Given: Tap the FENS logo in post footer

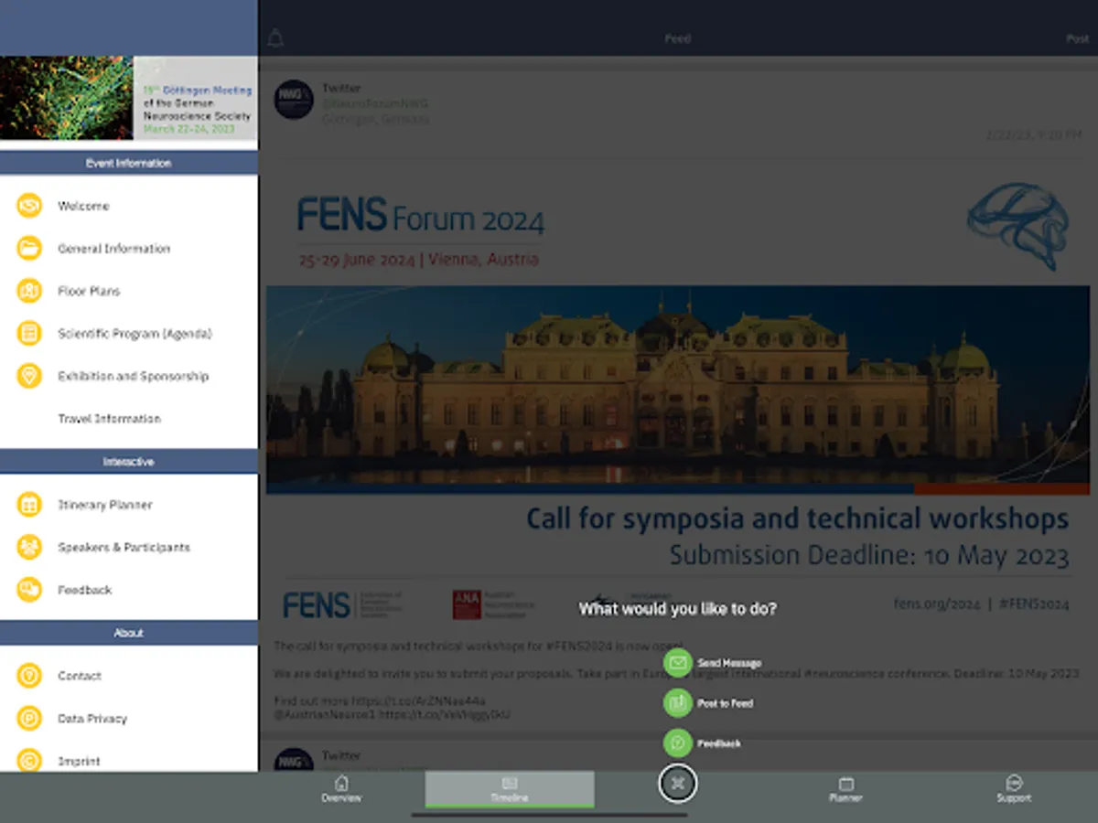Looking at the screenshot, I should click(x=317, y=604).
